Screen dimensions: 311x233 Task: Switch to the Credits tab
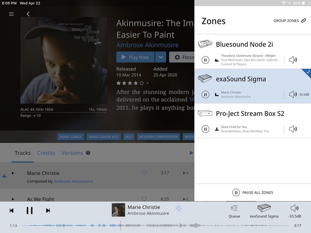point(46,153)
